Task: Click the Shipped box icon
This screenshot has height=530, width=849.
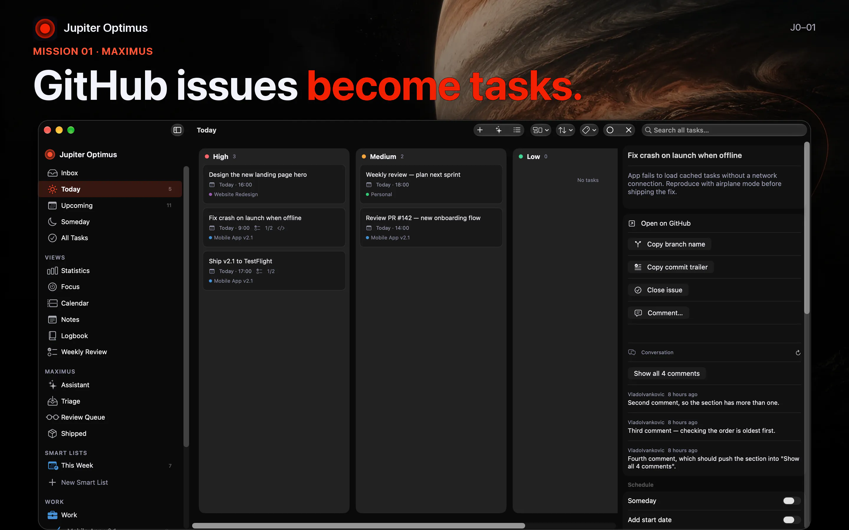Action: (52, 434)
